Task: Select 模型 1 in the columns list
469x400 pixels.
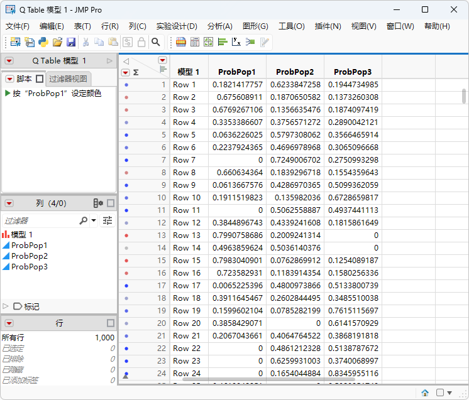Action: (x=21, y=234)
